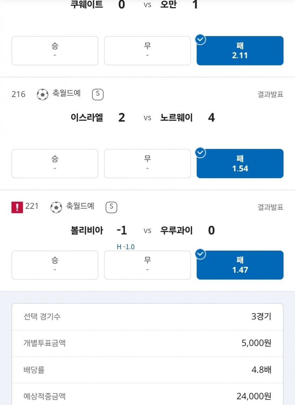Tap the S badge on match 221
Viewport: 295px width, 405px height.
112,207
